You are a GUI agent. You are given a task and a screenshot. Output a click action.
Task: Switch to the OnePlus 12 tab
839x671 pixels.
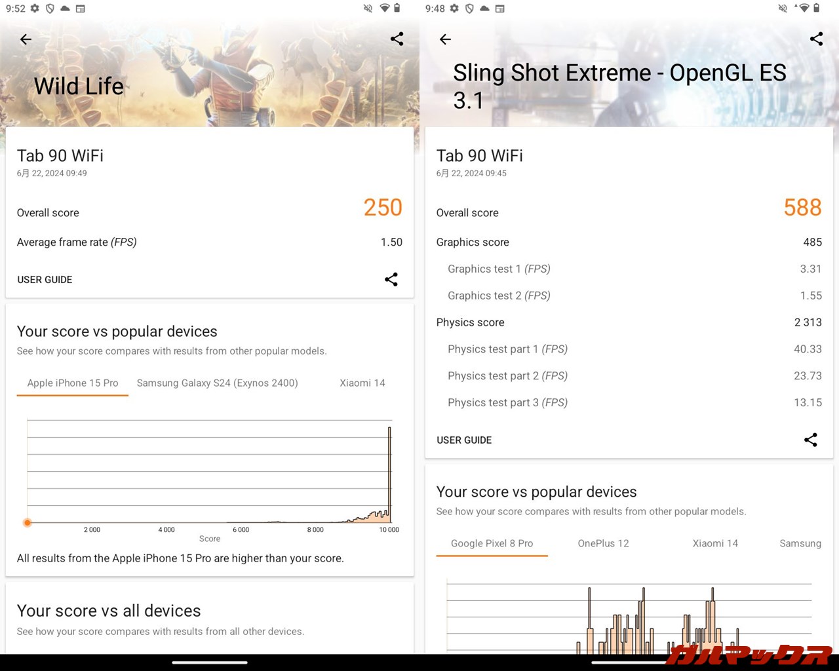coord(603,543)
